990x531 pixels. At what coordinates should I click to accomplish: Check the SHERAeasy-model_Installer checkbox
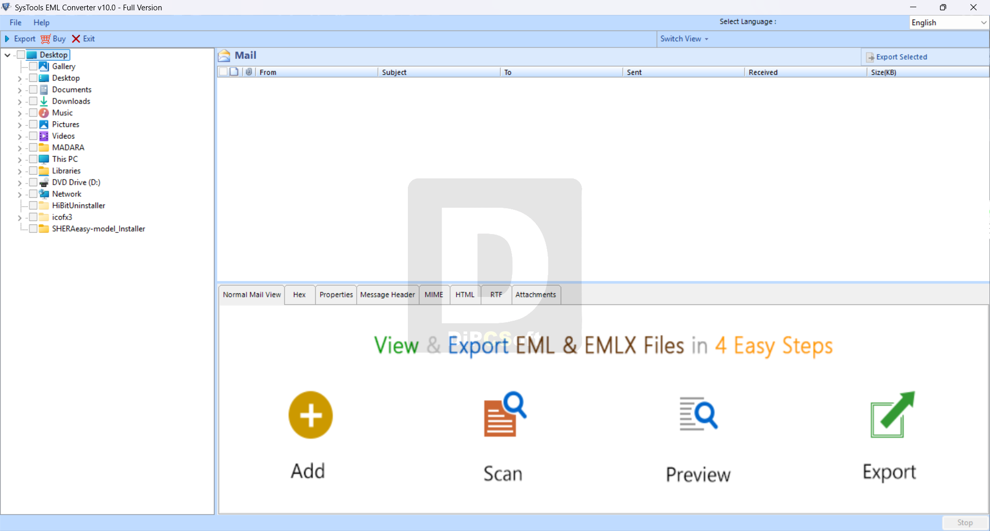point(33,229)
